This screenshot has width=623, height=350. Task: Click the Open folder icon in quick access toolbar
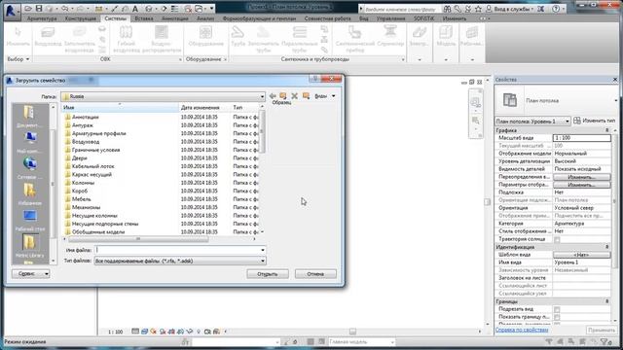point(28,9)
